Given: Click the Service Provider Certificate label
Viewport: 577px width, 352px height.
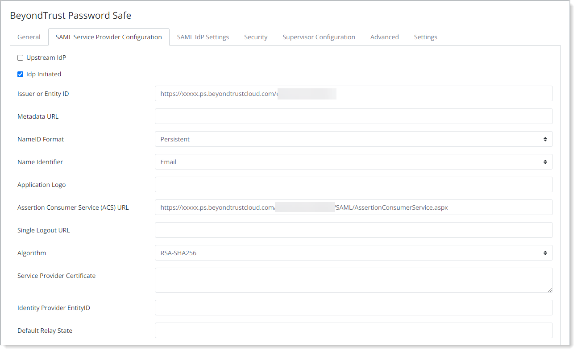Looking at the screenshot, I should pos(57,276).
